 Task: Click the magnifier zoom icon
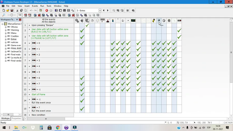[x=4, y=15]
